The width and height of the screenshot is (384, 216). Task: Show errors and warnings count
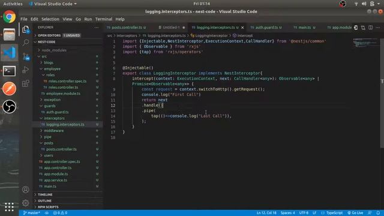[x=60, y=213]
